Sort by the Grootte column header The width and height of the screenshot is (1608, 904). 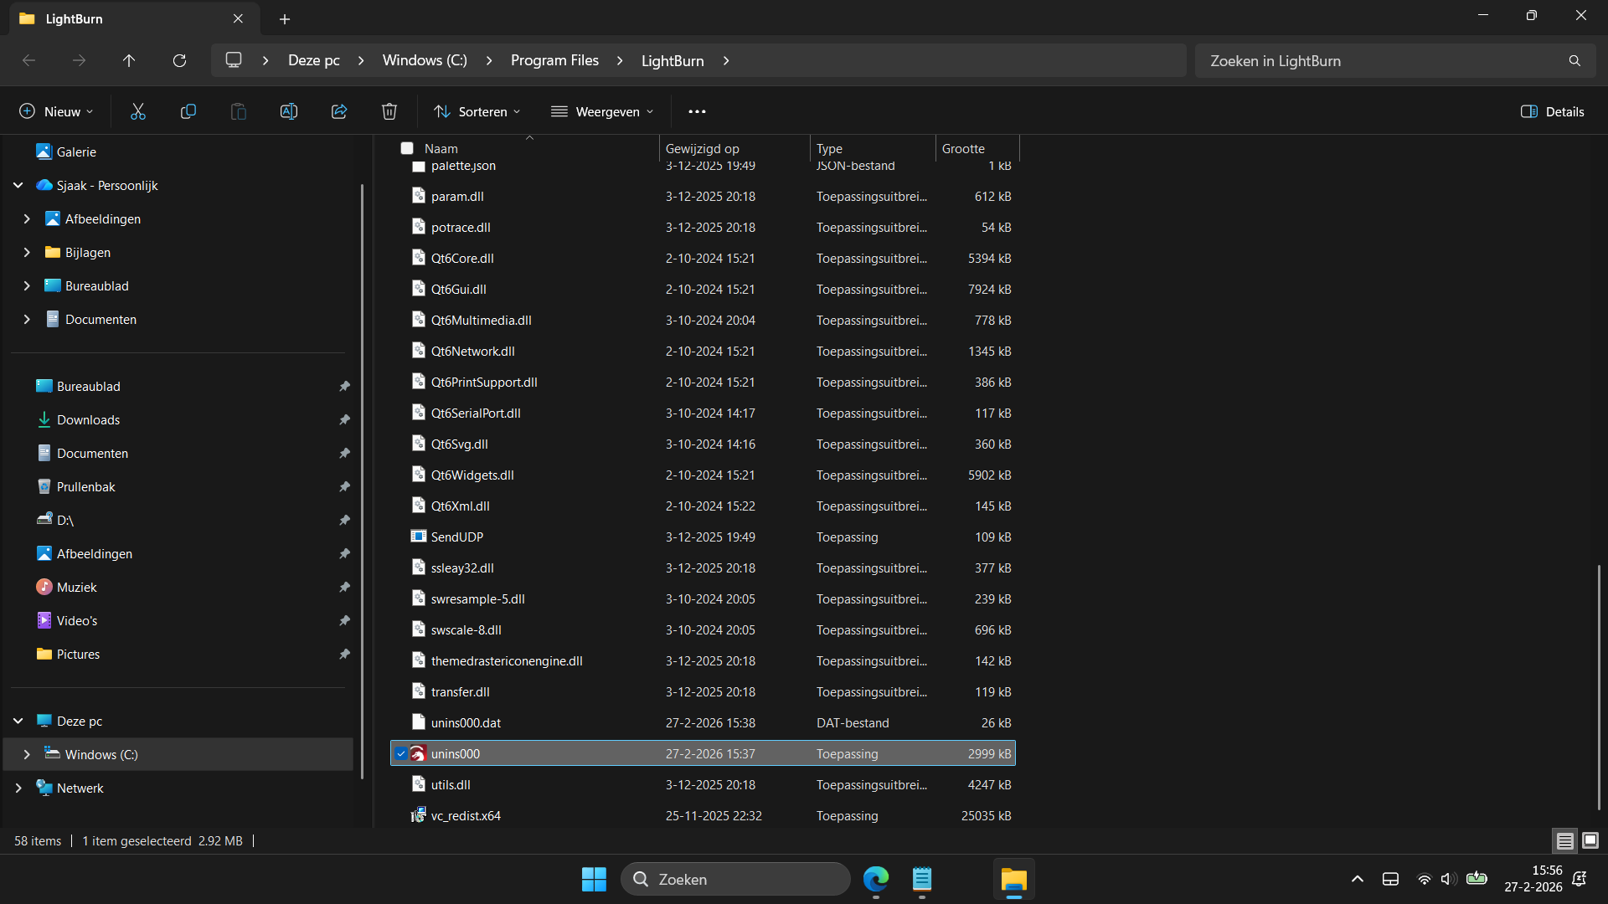977,148
